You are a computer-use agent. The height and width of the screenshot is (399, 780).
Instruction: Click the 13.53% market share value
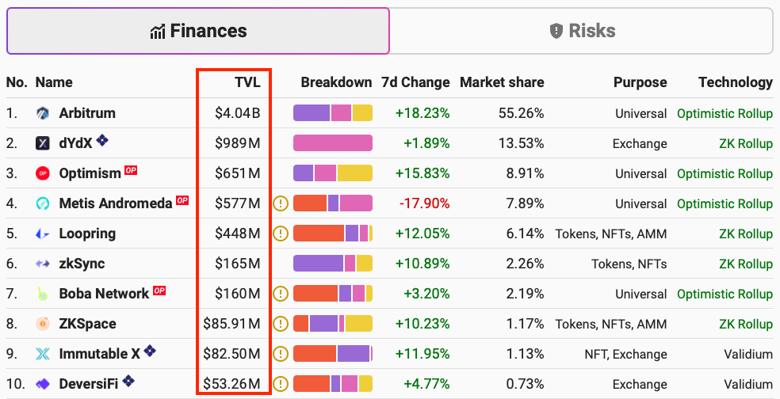point(522,143)
